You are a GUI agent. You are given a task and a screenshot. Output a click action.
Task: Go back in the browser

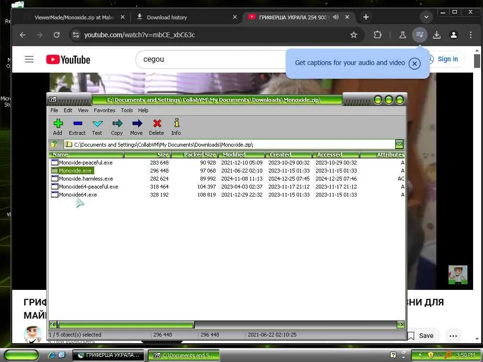pos(23,35)
